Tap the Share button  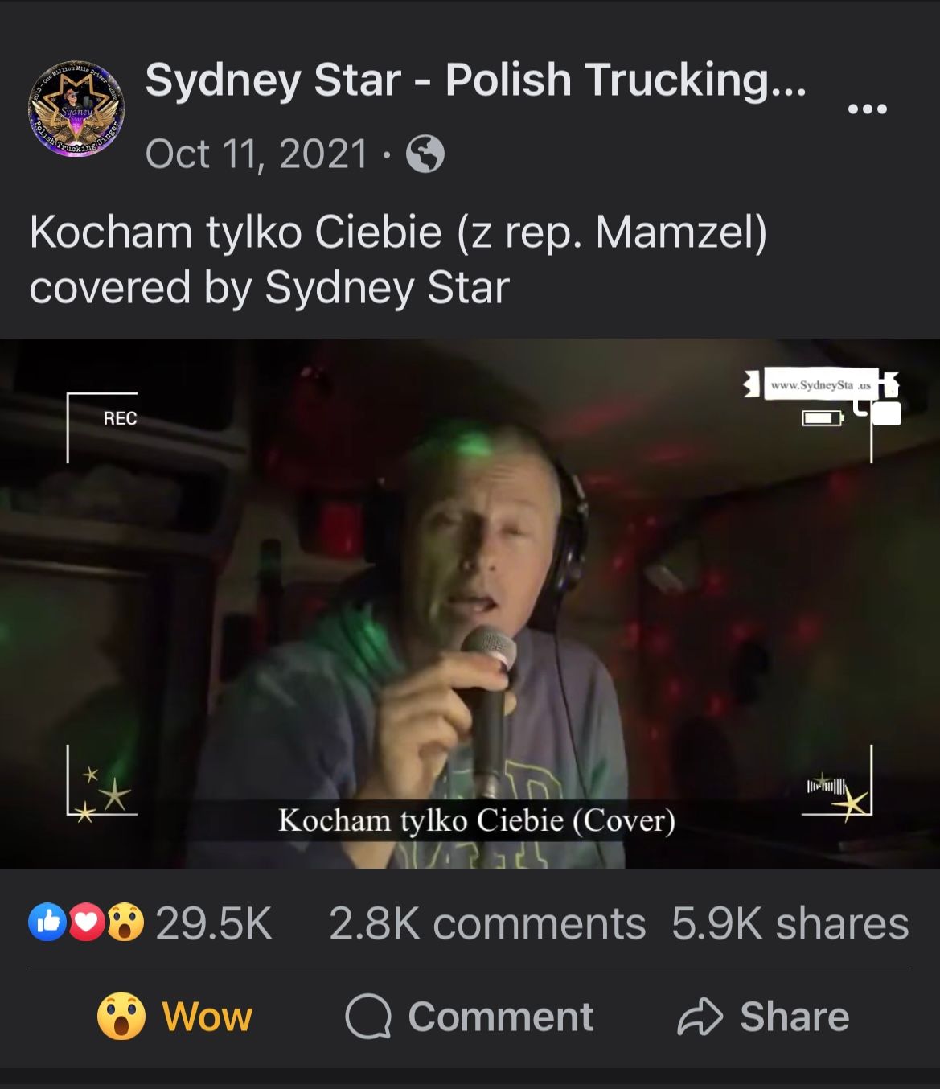pos(763,1017)
